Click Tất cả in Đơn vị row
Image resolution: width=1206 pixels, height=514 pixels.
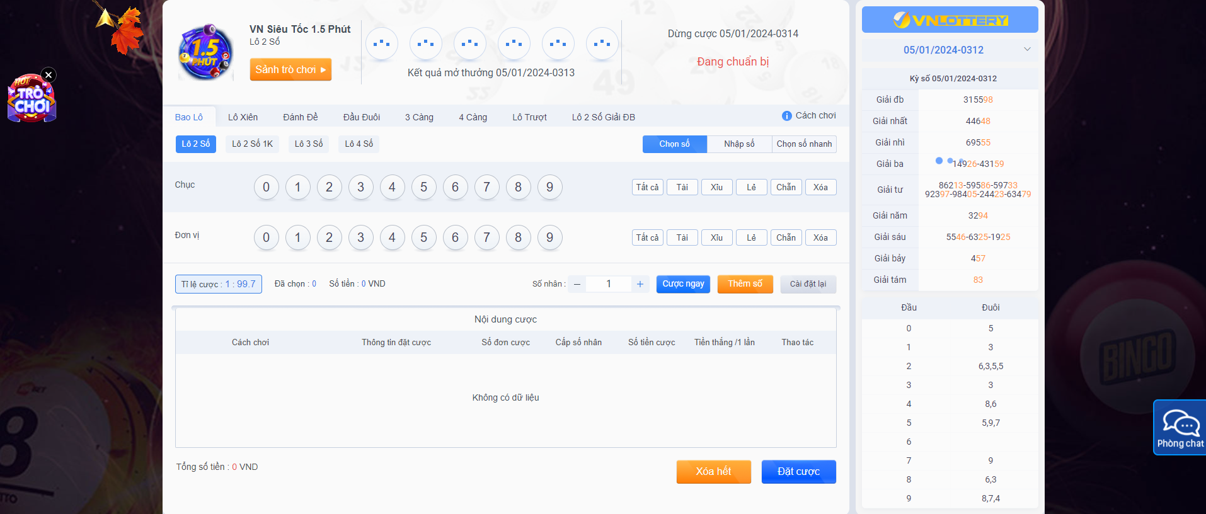click(x=648, y=237)
